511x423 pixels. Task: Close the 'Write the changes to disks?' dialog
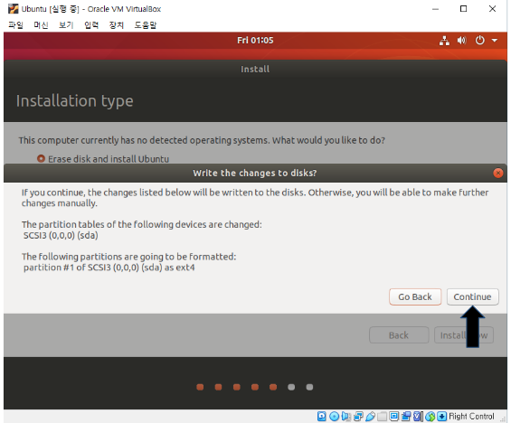(x=497, y=173)
